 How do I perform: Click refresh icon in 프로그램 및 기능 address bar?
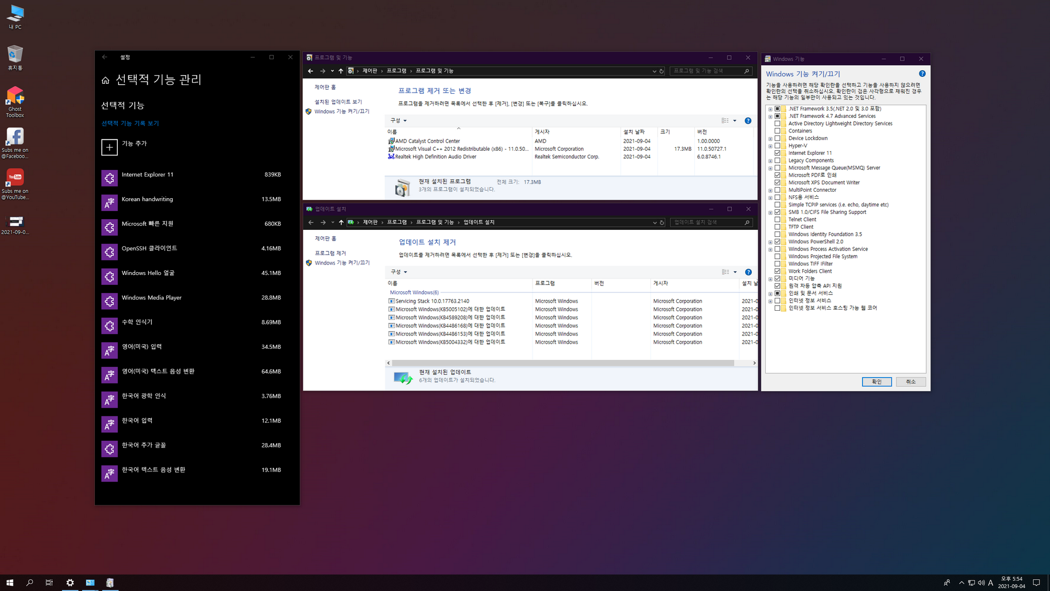coord(662,72)
